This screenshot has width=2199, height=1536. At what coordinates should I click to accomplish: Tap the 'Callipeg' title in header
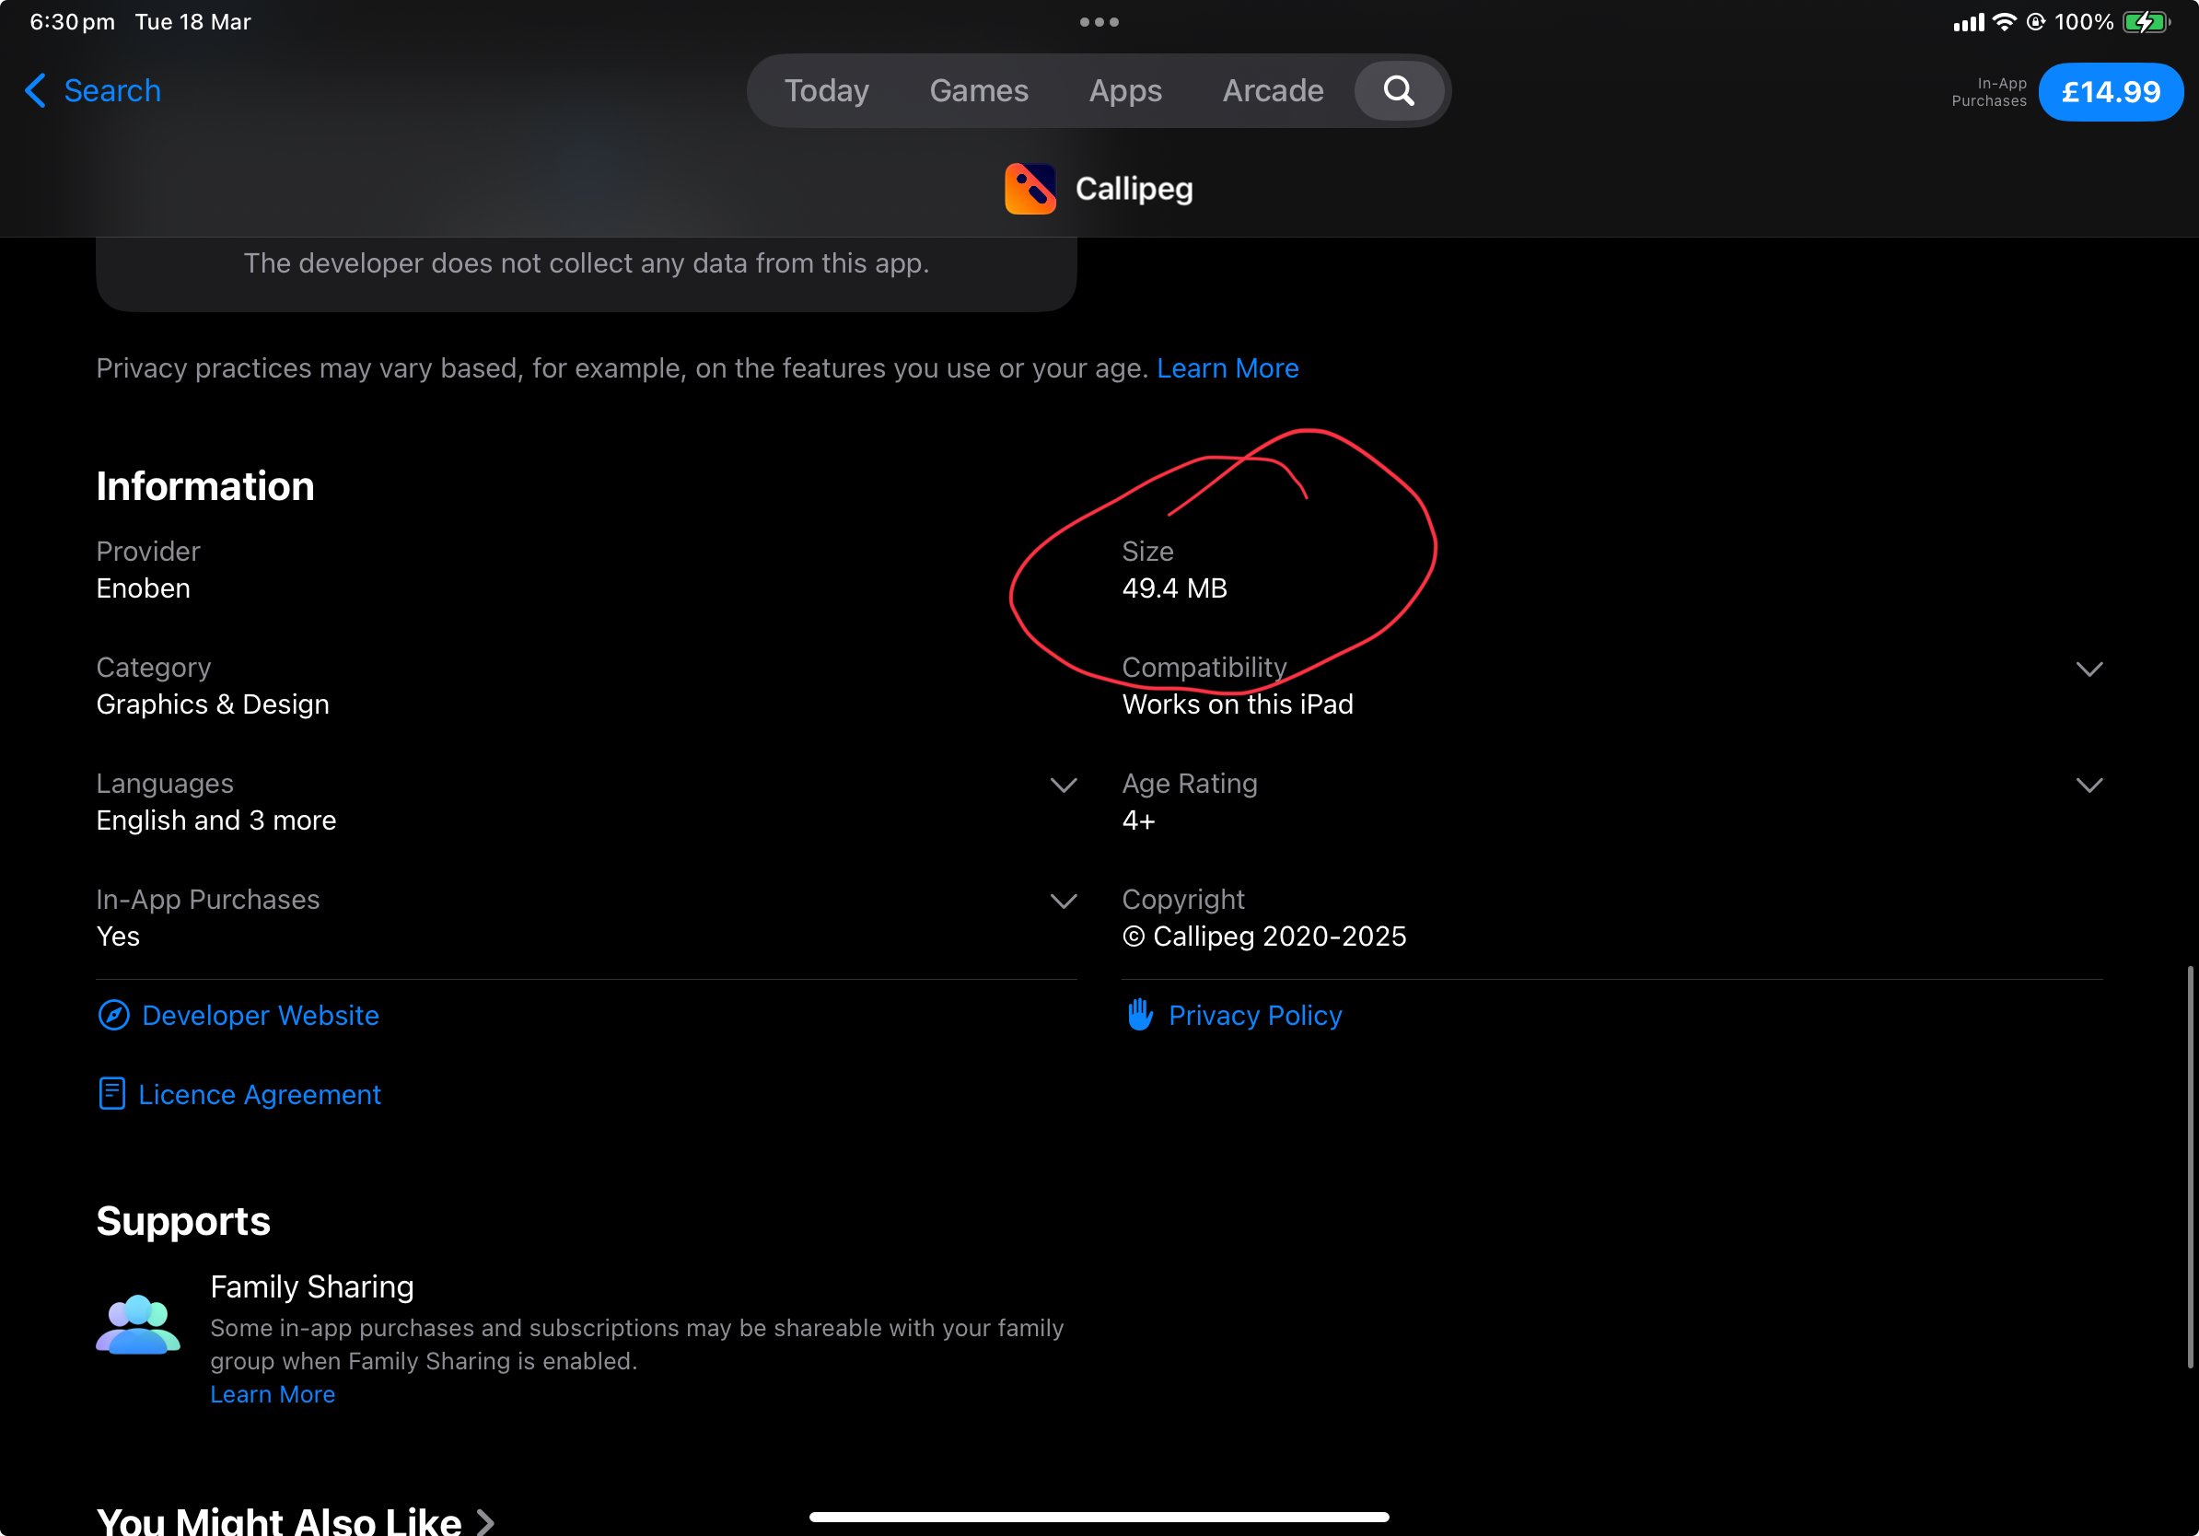coord(1134,189)
